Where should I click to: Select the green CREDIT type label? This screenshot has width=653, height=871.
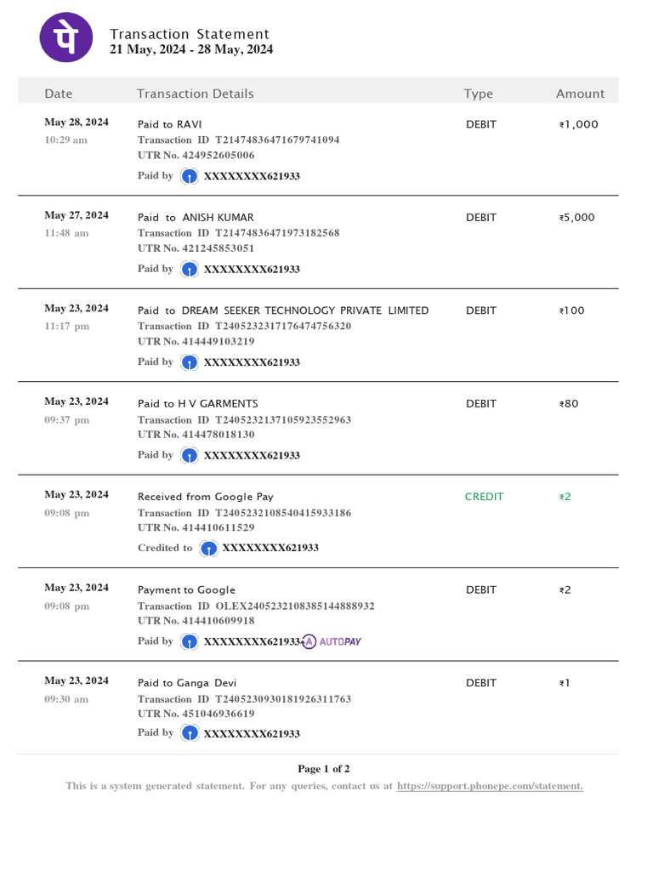484,497
